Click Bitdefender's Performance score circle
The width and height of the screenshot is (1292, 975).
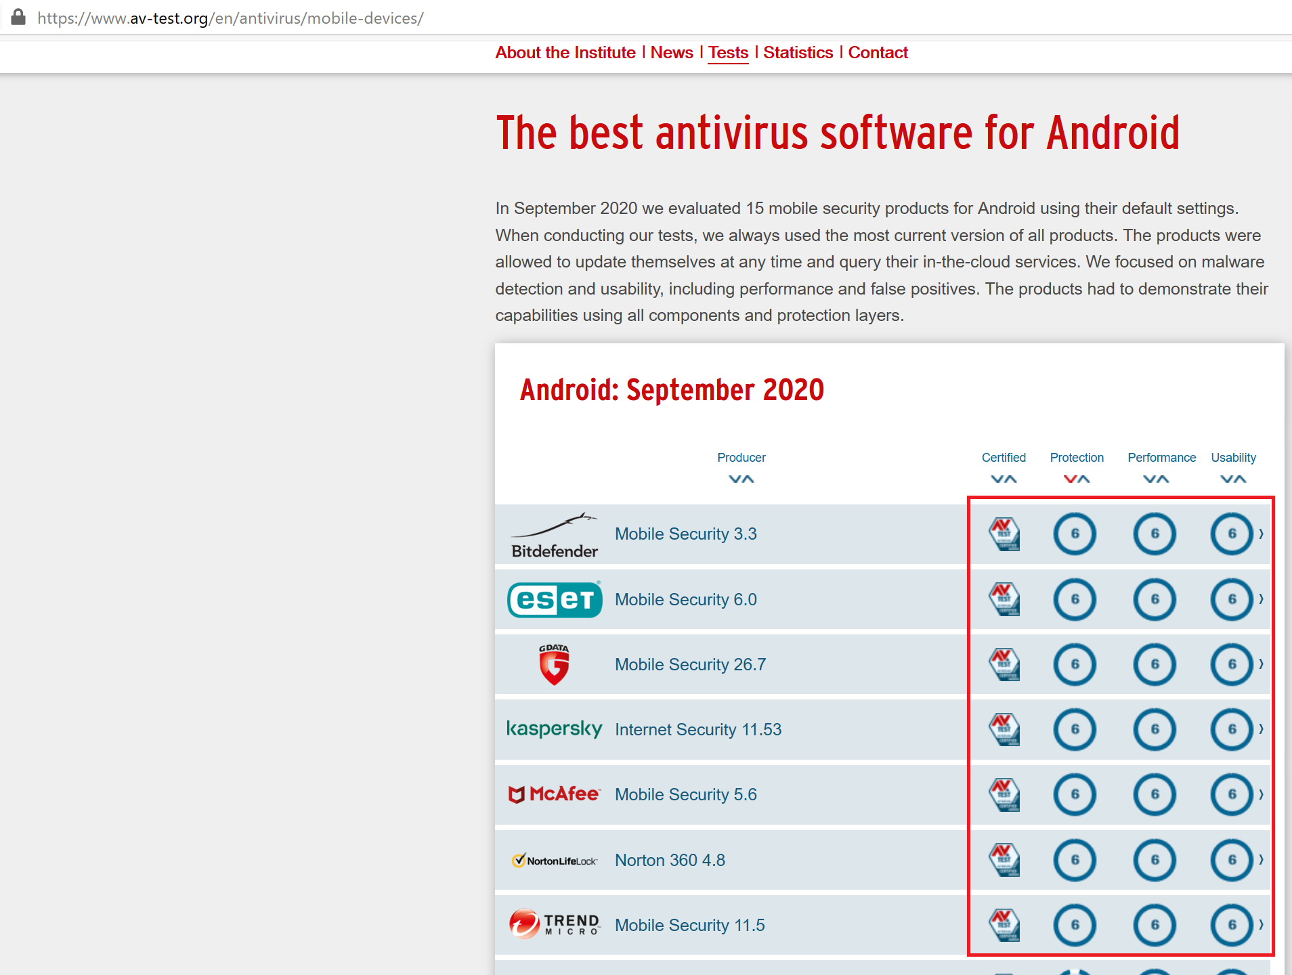1155,534
